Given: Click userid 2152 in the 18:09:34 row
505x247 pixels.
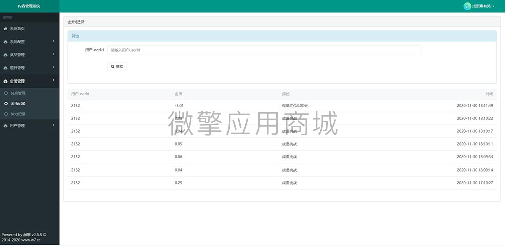Looking at the screenshot, I should pos(75,157).
